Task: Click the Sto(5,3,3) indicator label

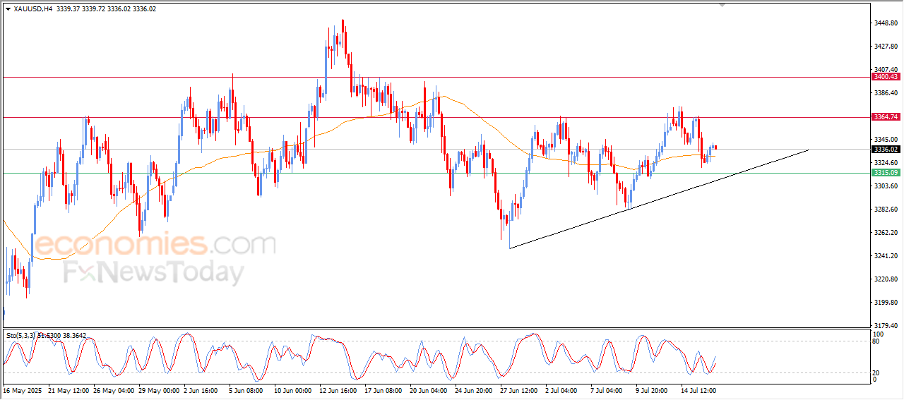Action: pos(21,336)
